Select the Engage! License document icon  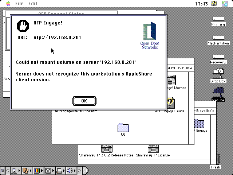coord(171,80)
